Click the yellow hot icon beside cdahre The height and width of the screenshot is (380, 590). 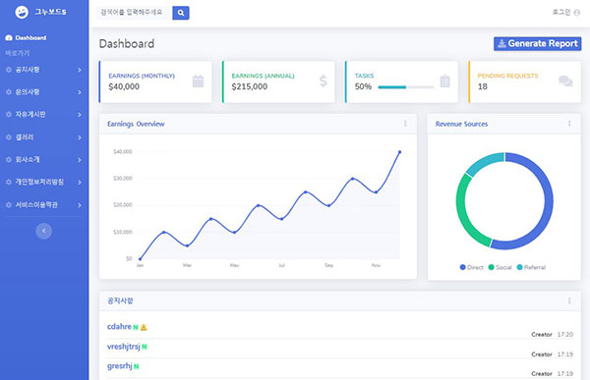coord(144,327)
